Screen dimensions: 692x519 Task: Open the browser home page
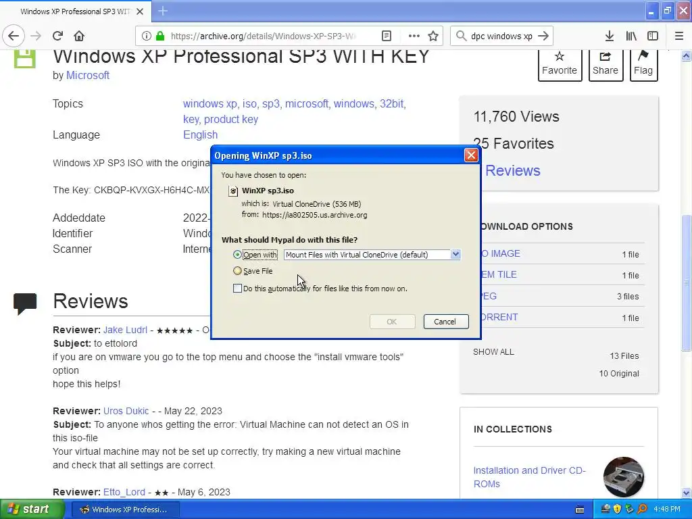(x=79, y=36)
